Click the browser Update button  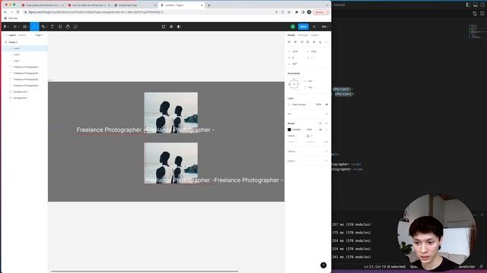[321, 12]
